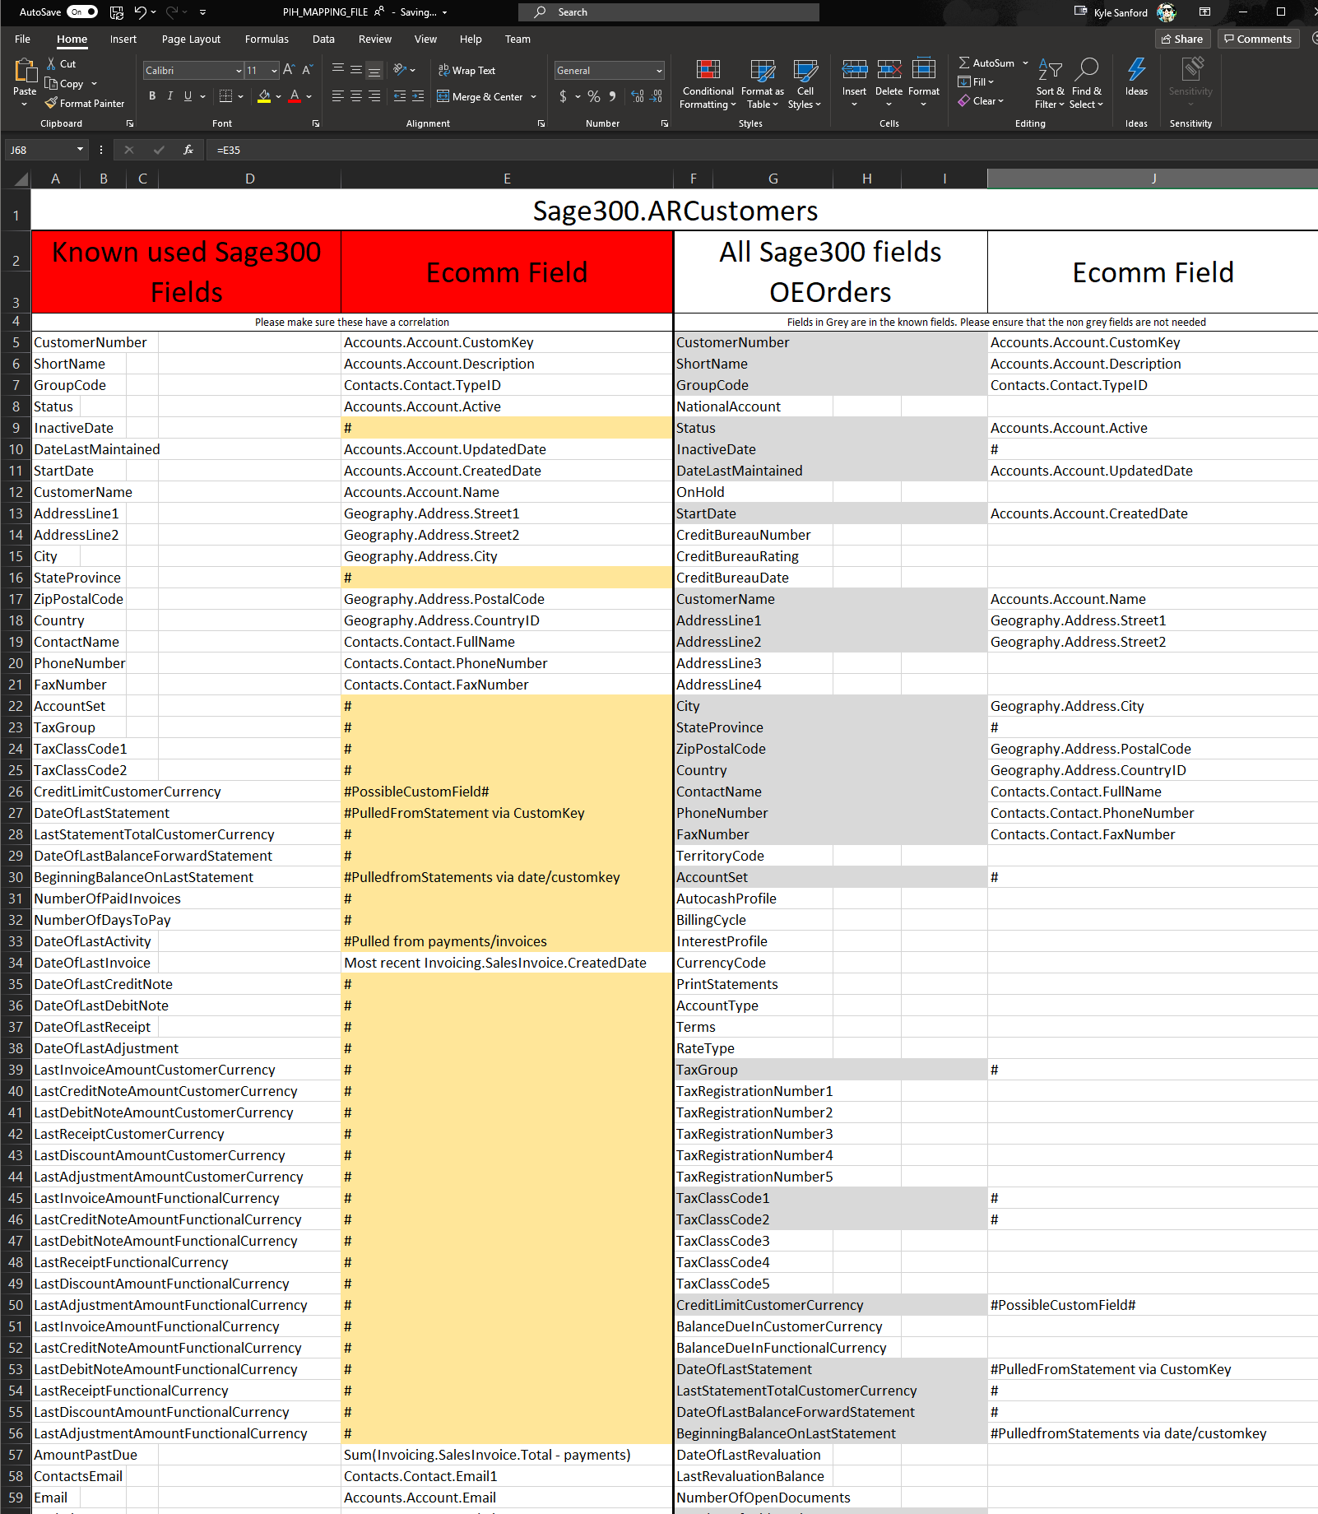Align text to the right
The height and width of the screenshot is (1514, 1318).
pyautogui.click(x=374, y=96)
